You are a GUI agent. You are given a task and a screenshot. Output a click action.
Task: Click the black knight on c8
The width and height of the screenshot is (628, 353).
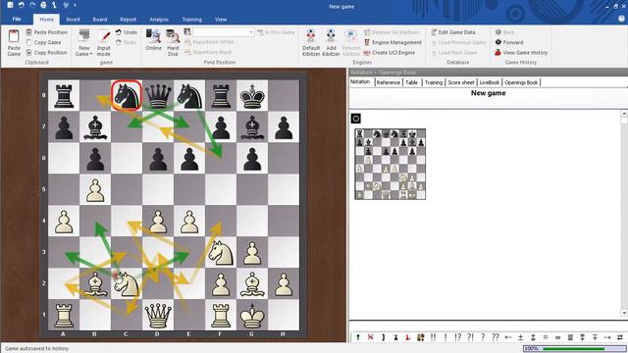coord(127,96)
